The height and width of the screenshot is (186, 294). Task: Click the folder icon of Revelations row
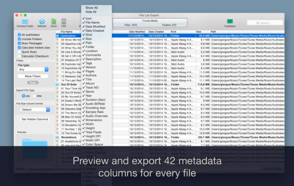(58, 137)
